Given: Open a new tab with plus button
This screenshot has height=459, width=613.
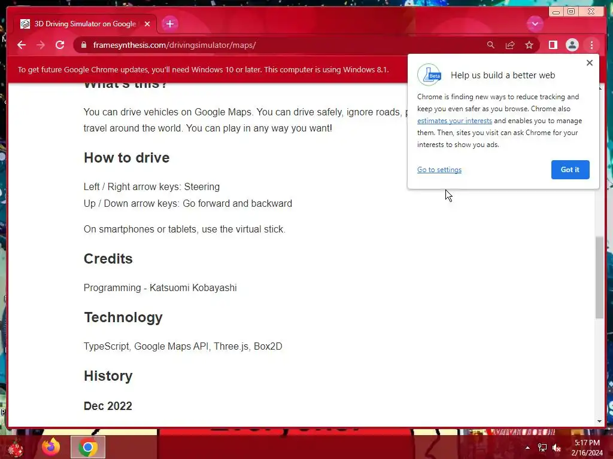Looking at the screenshot, I should click(169, 24).
